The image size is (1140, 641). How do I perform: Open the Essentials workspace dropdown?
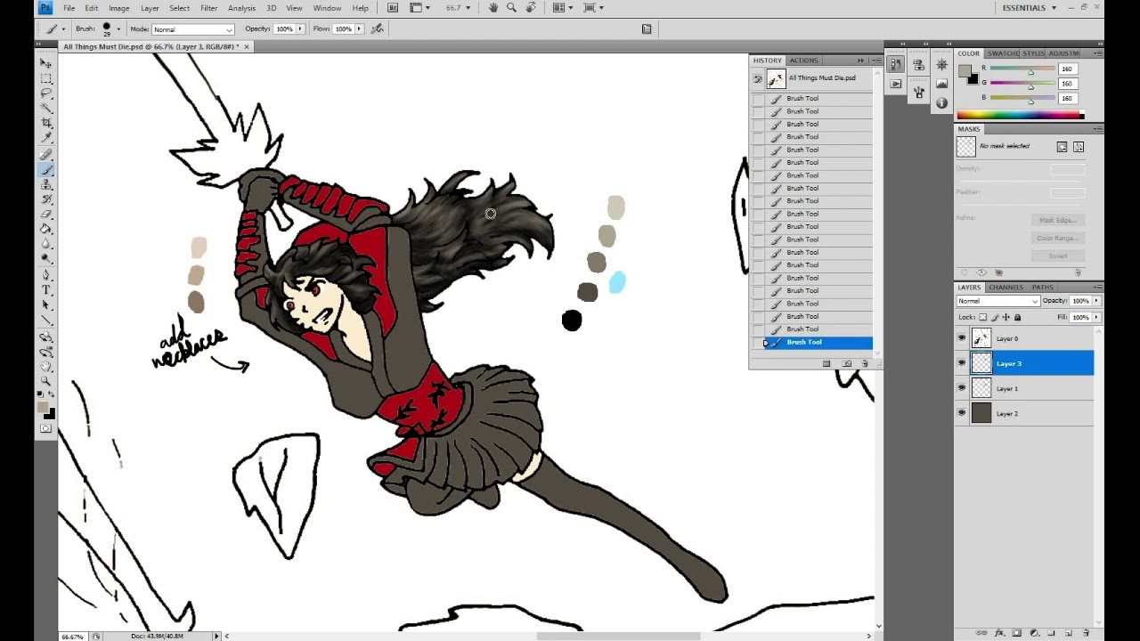pyautogui.click(x=1030, y=8)
